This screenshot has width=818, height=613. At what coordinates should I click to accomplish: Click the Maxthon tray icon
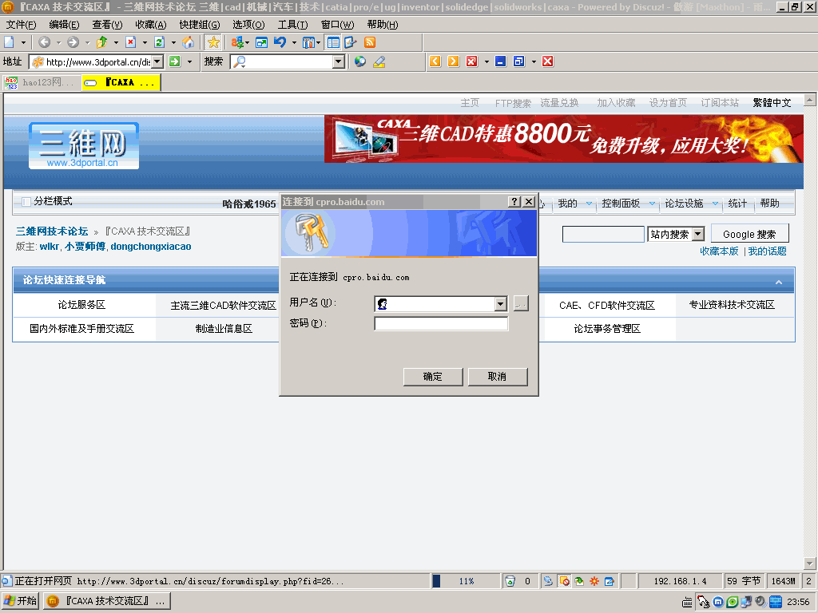coord(718,602)
